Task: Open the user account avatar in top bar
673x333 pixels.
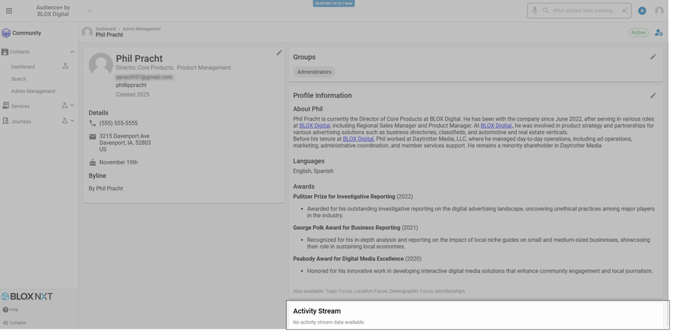Action: [659, 11]
